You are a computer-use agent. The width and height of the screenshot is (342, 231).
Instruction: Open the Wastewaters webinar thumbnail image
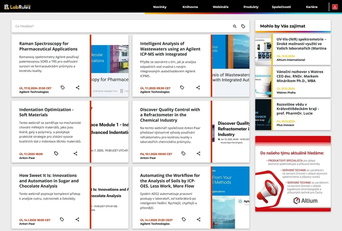pos(231,66)
